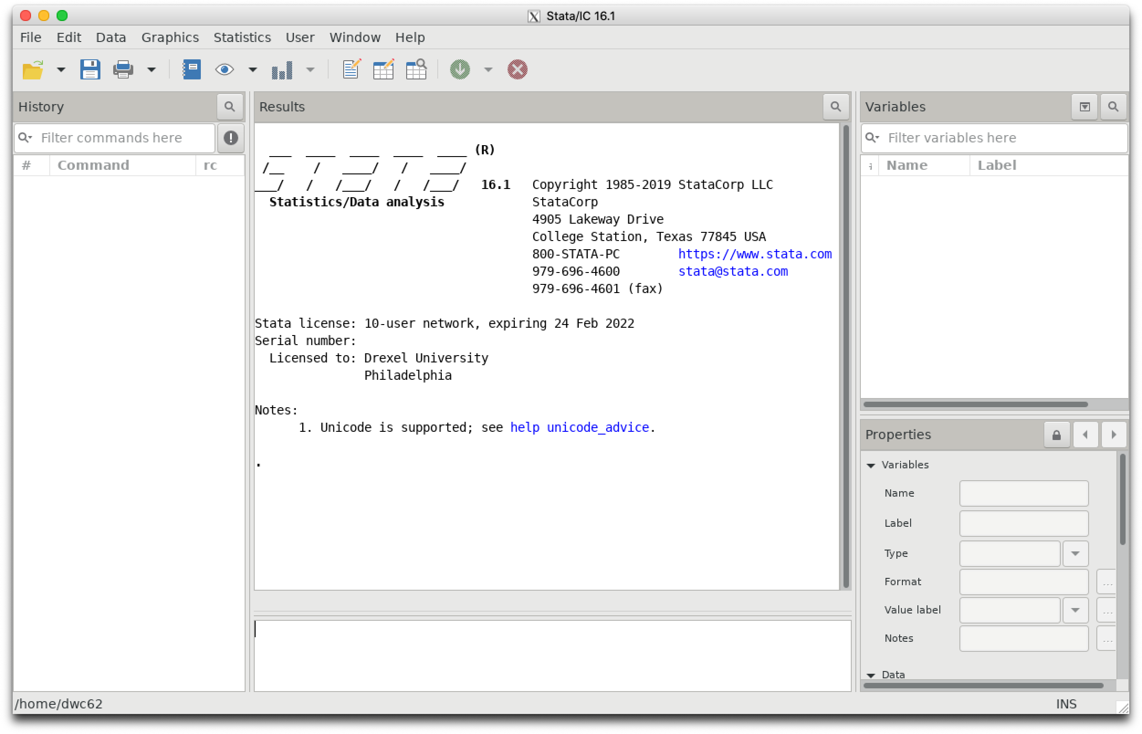1142x734 pixels.
Task: Click the Properties panel vertical scrollbar
Action: tap(1122, 499)
